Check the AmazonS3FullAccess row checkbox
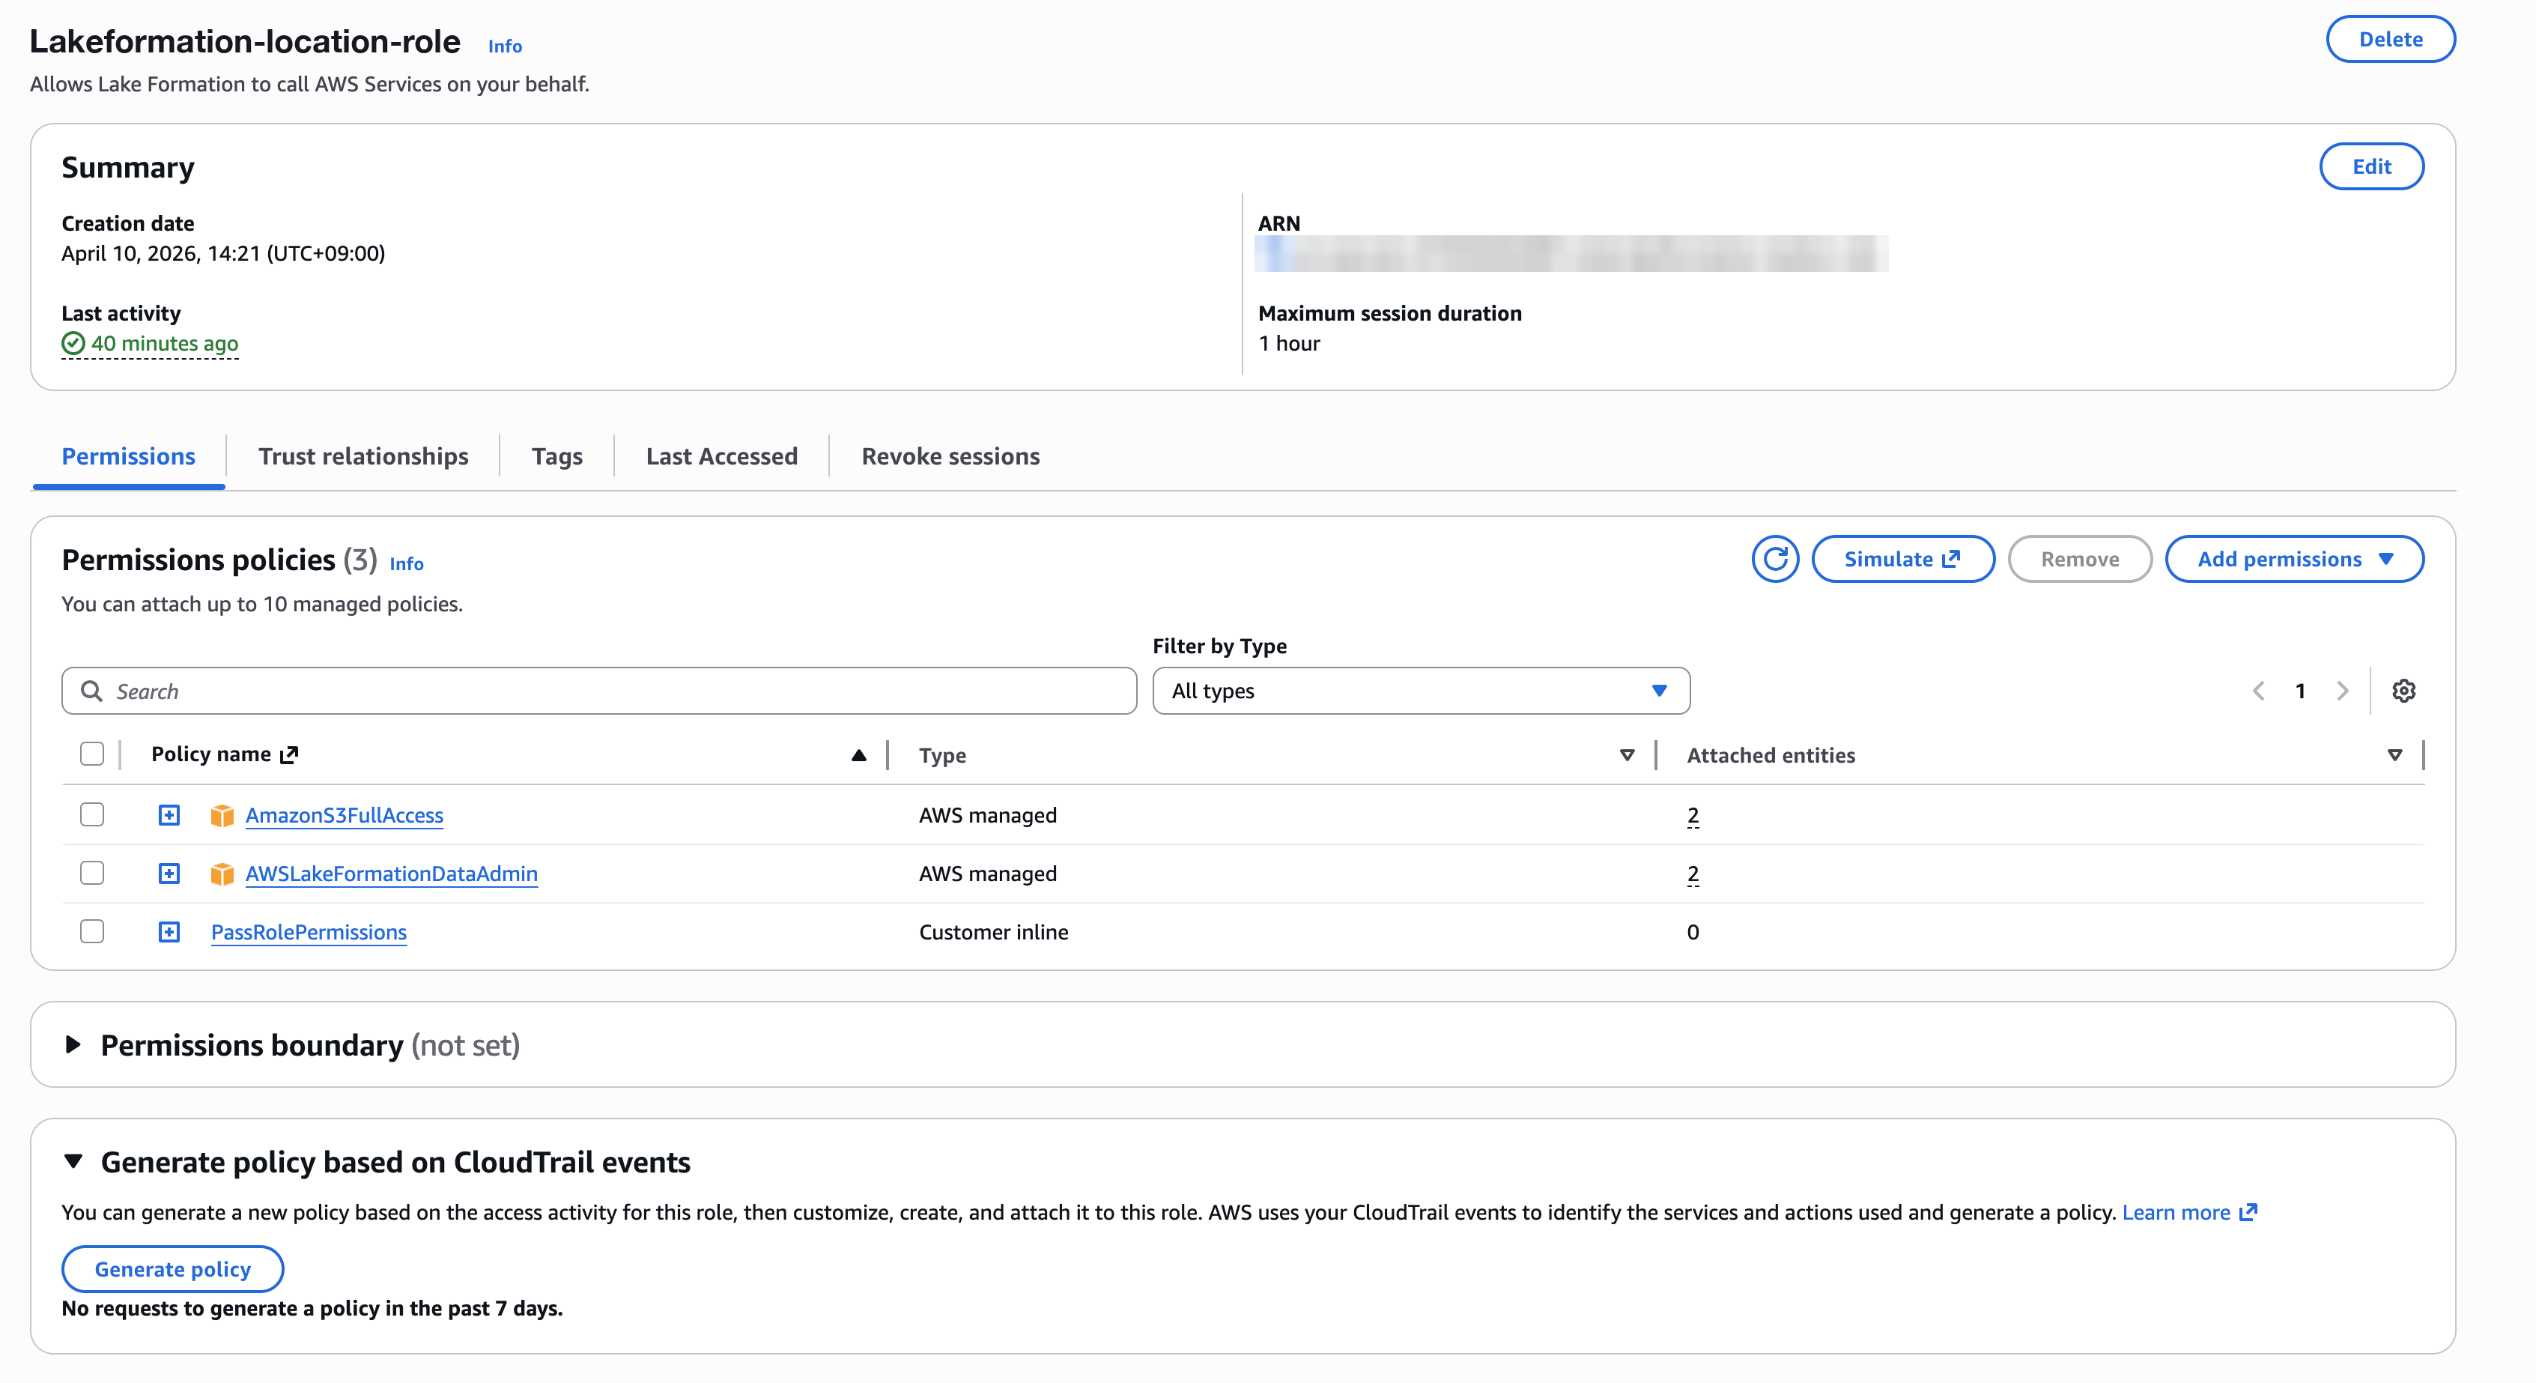The width and height of the screenshot is (2536, 1383). (x=91, y=814)
